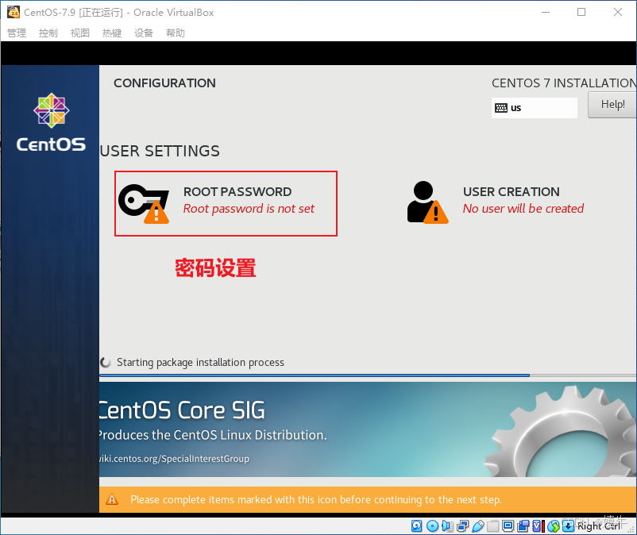
Task: Click the 'Please complete items marked' warning message
Action: point(316,499)
